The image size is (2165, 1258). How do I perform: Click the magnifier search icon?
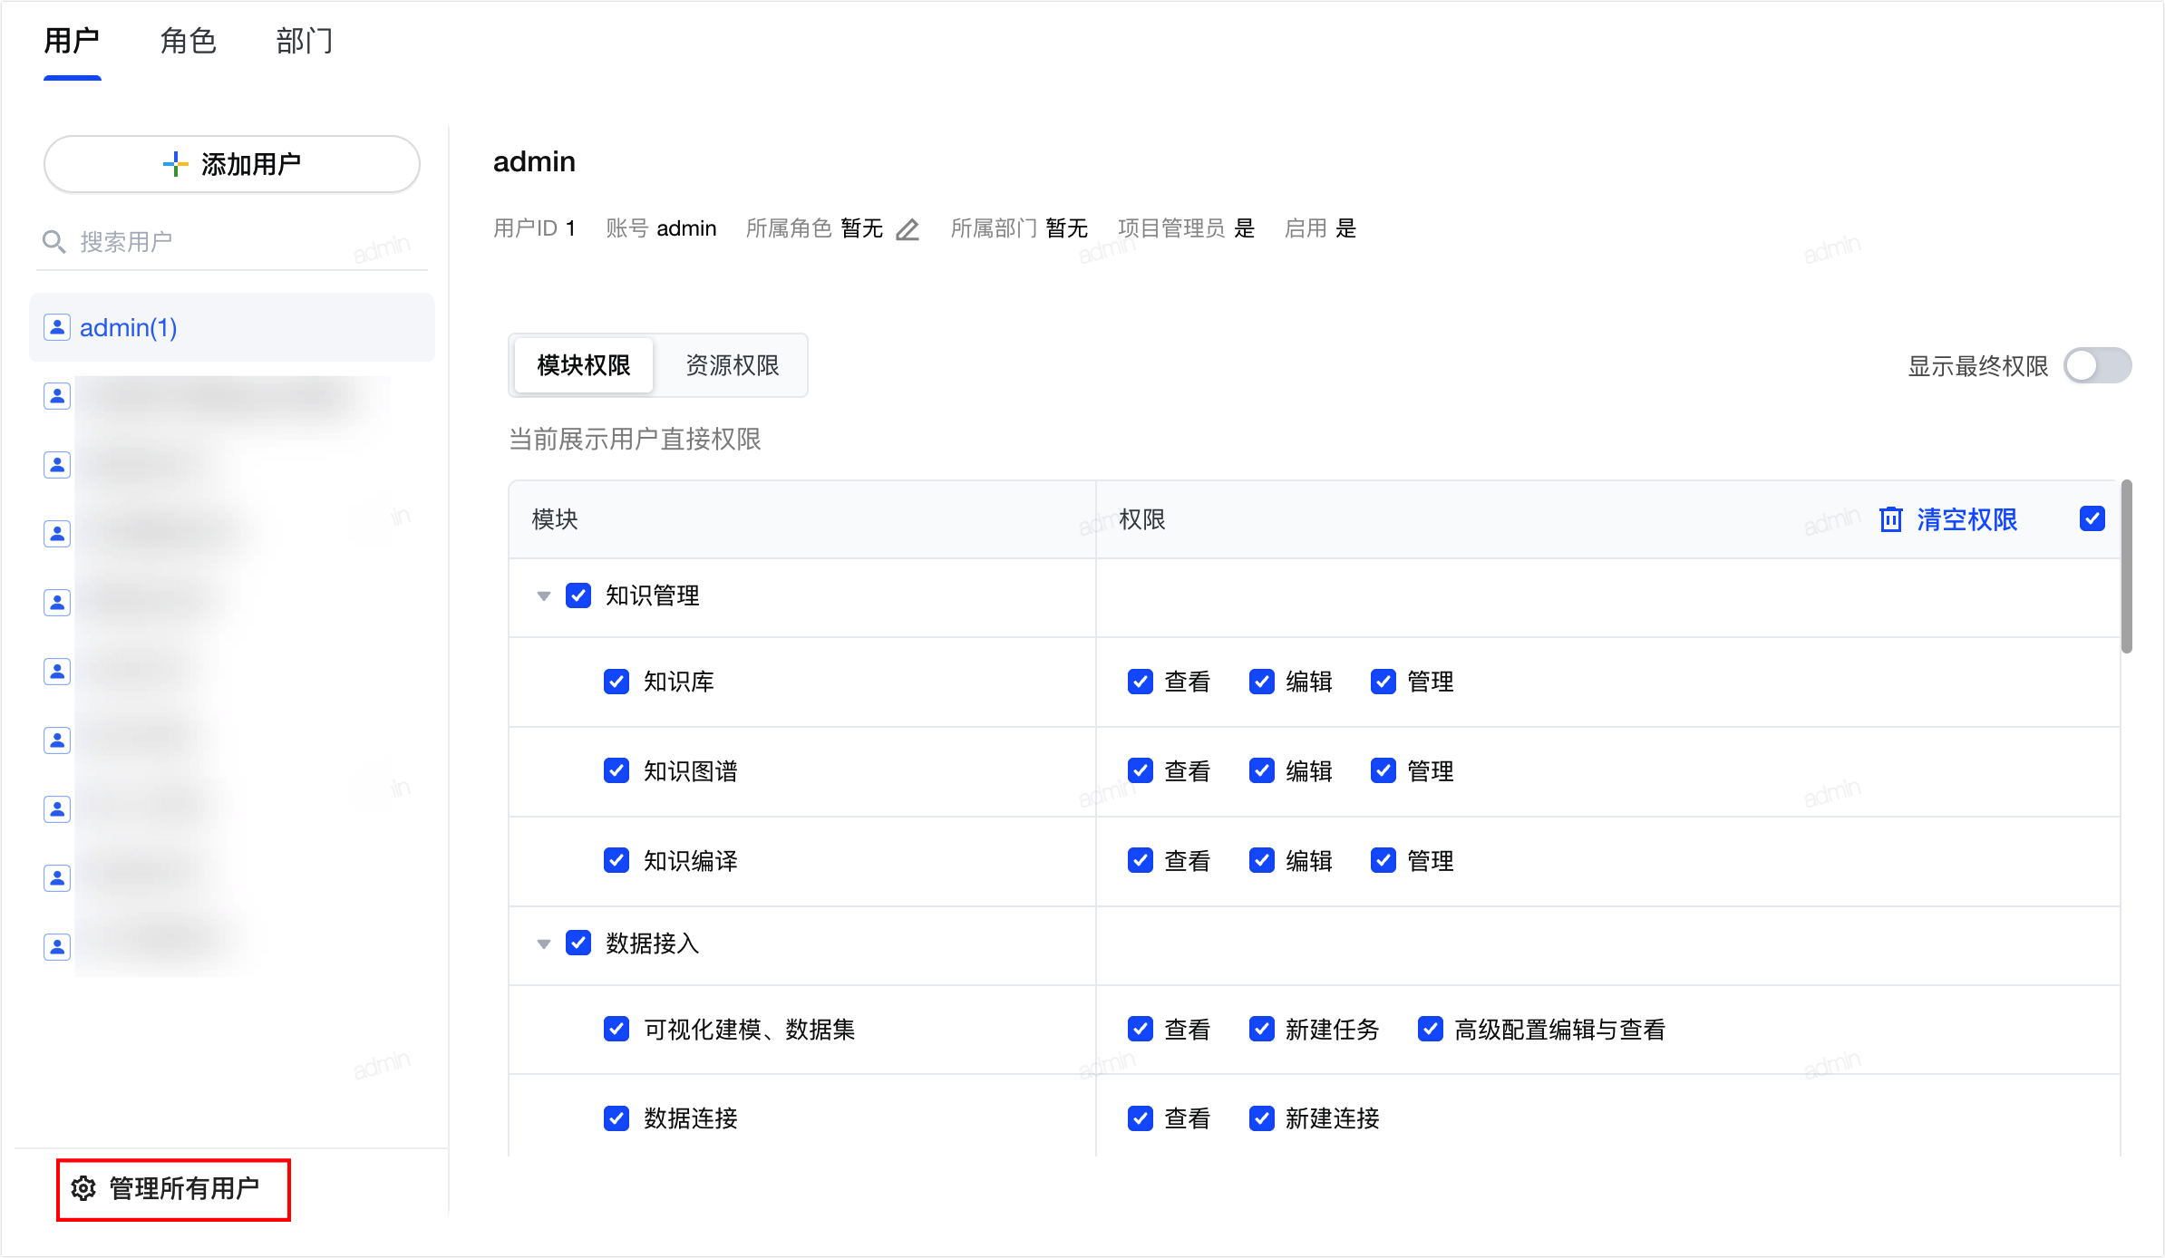tap(54, 242)
